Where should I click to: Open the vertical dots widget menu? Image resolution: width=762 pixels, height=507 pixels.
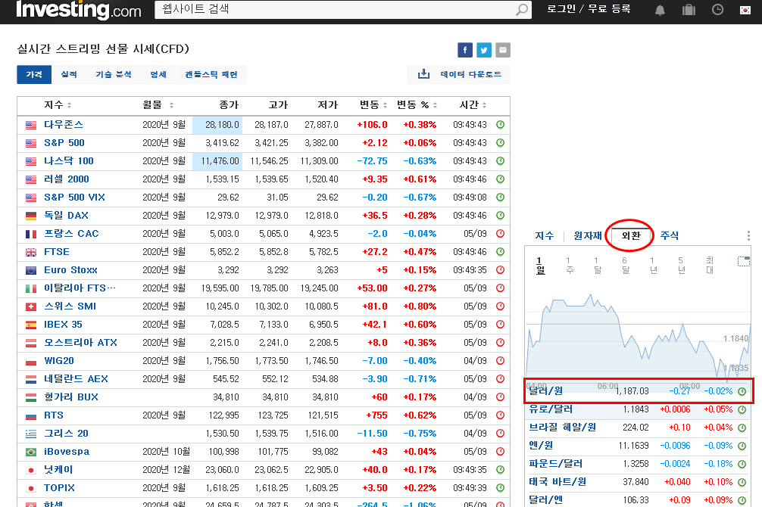coord(748,236)
